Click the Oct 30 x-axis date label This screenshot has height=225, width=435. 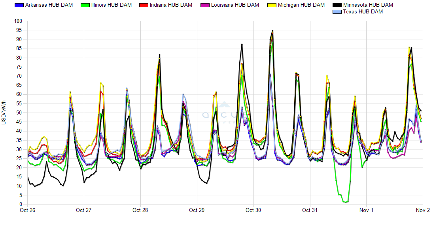pos(253,210)
